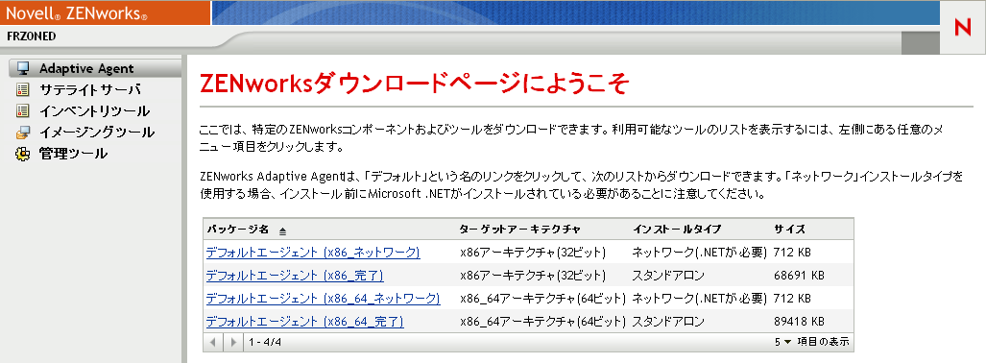The image size is (986, 363).
Task: Click the 89418 KB size cell
Action: pyautogui.click(x=799, y=322)
